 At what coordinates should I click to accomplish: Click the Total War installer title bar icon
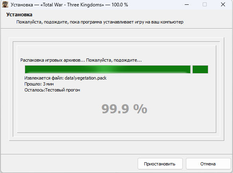pos(5,5)
